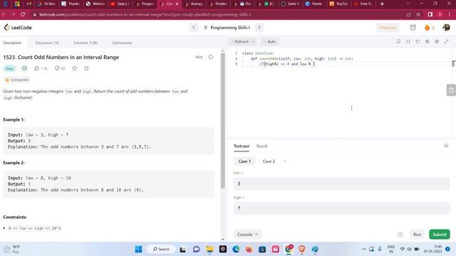Select Case 2 test case
Image resolution: width=456 pixels, height=256 pixels.
click(x=269, y=161)
